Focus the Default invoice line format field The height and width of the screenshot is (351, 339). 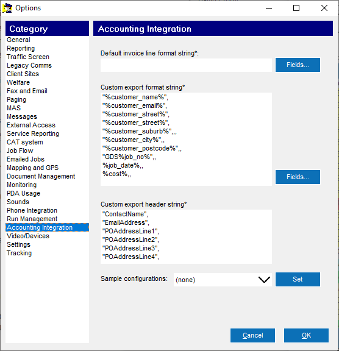(186, 65)
